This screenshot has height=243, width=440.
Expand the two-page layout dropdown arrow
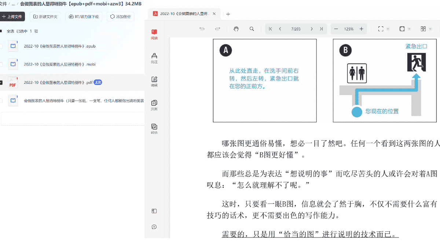(x=430, y=29)
